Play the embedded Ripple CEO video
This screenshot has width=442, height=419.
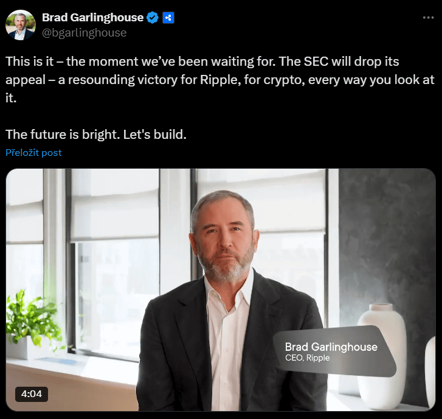pyautogui.click(x=223, y=290)
